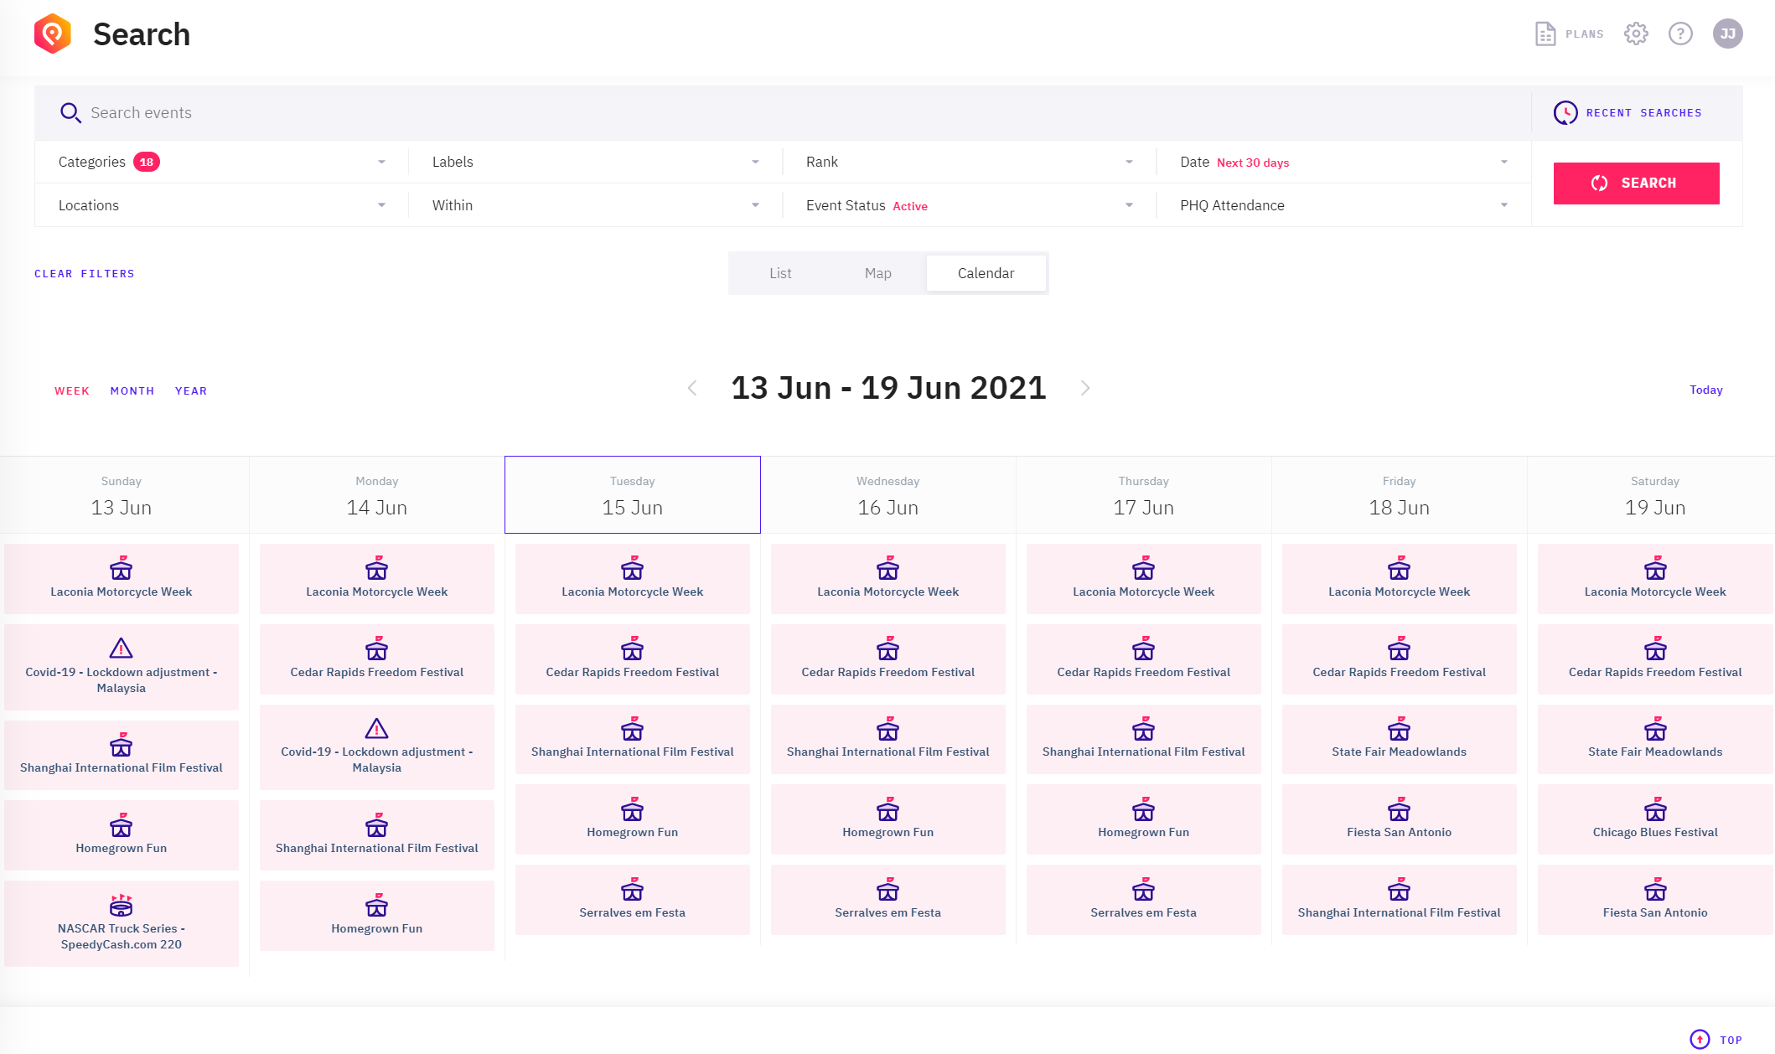Click the Recent Searches clock icon
The height and width of the screenshot is (1054, 1775).
[x=1565, y=112]
